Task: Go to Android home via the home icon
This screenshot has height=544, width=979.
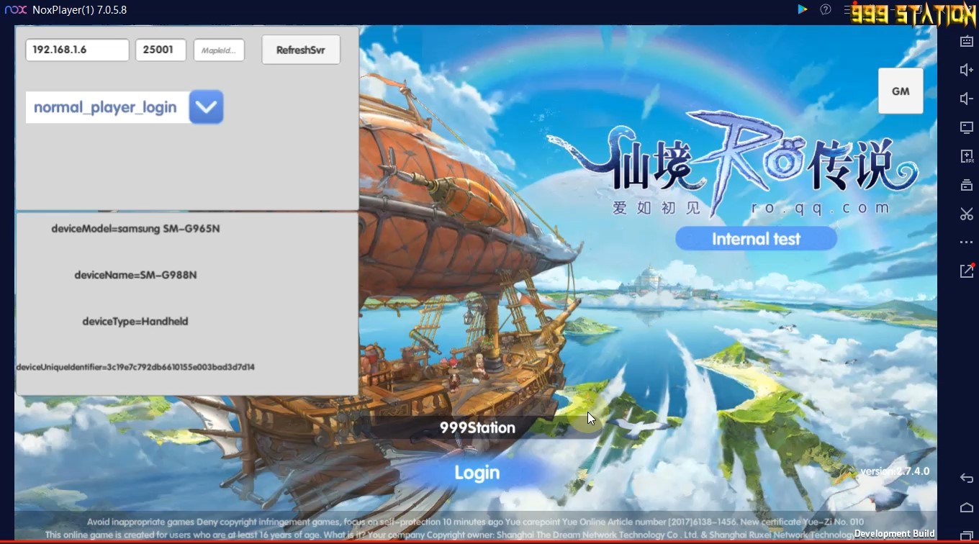Action: pyautogui.click(x=967, y=507)
